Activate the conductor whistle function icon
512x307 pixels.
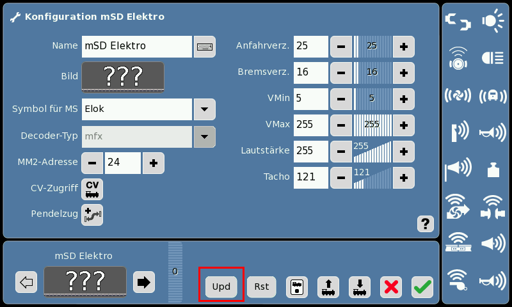point(458,279)
